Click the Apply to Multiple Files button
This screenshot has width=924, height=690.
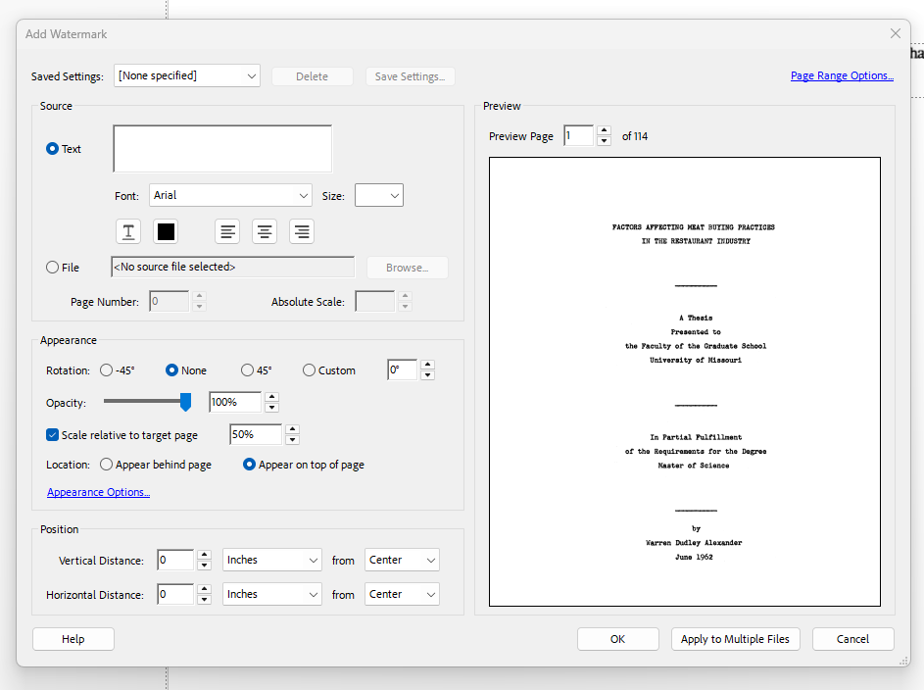735,639
